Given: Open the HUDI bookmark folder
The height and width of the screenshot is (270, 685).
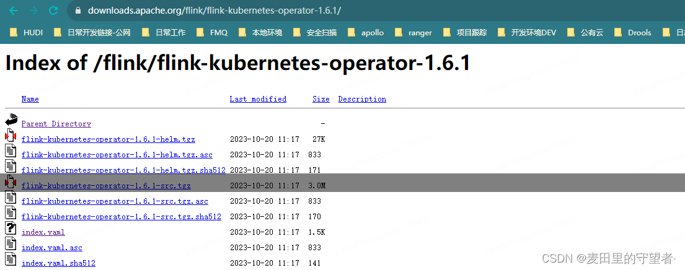Looking at the screenshot, I should 27,32.
